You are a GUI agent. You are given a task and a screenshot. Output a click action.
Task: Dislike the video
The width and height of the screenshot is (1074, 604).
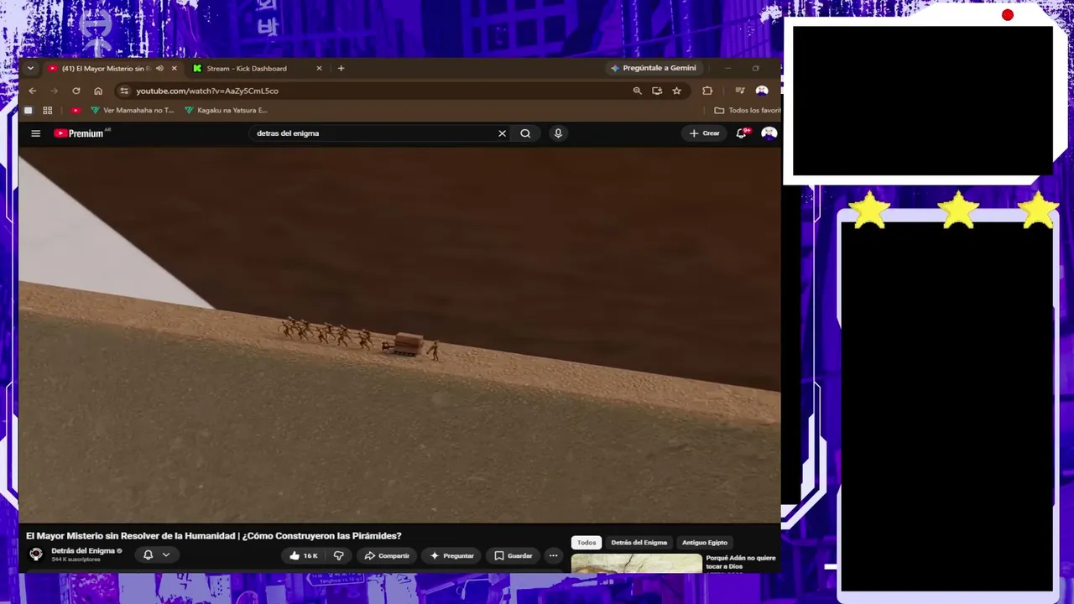(x=339, y=555)
